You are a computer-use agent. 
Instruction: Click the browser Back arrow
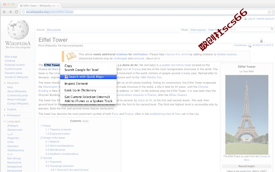[x=4, y=12]
